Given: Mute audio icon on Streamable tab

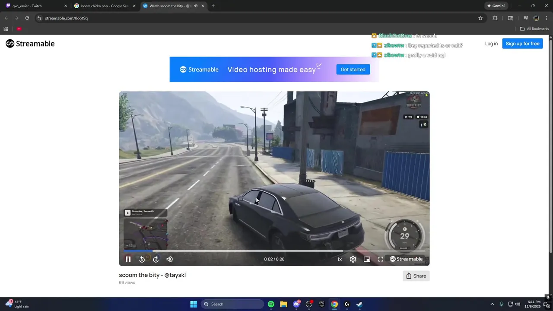Looking at the screenshot, I should click(x=196, y=6).
